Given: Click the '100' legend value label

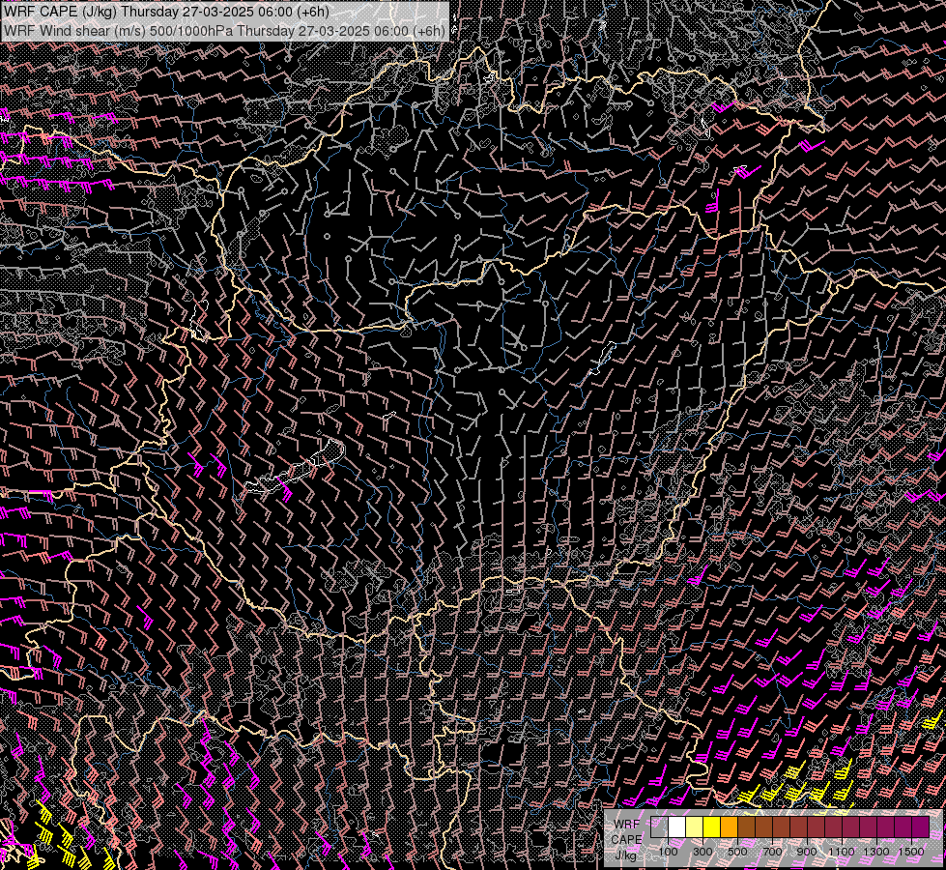Looking at the screenshot, I should point(668,852).
